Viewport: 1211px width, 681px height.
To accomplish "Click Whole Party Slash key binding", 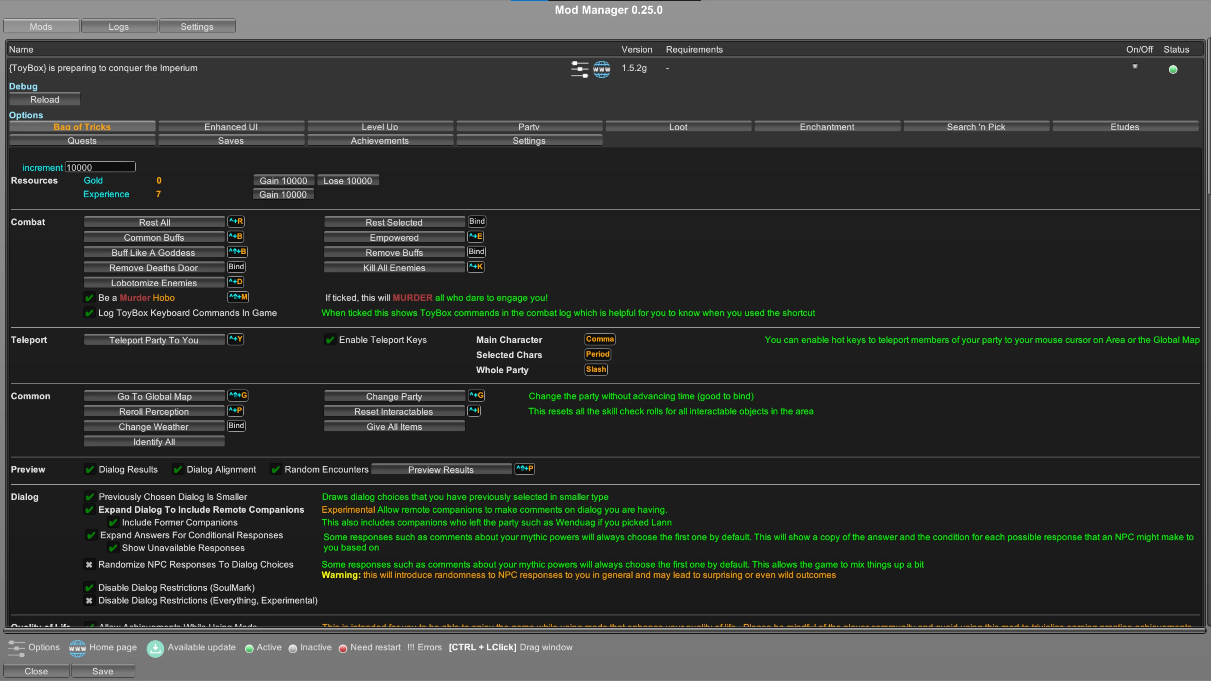I will [x=596, y=370].
